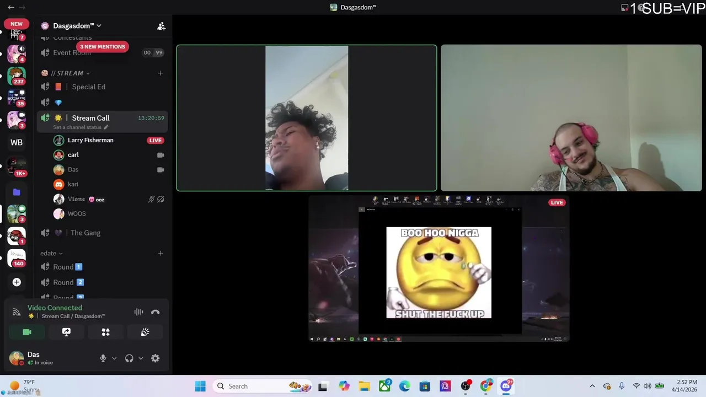Jump to 3 New Mentions

(103, 47)
